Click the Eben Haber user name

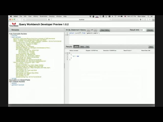142,16
